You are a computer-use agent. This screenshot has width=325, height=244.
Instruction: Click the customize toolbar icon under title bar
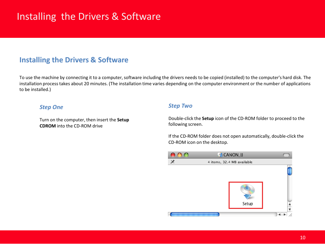tap(172, 162)
